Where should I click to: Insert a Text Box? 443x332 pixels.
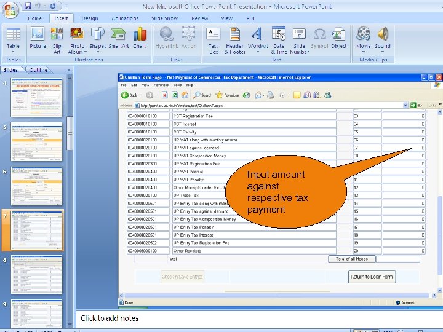coord(214,41)
